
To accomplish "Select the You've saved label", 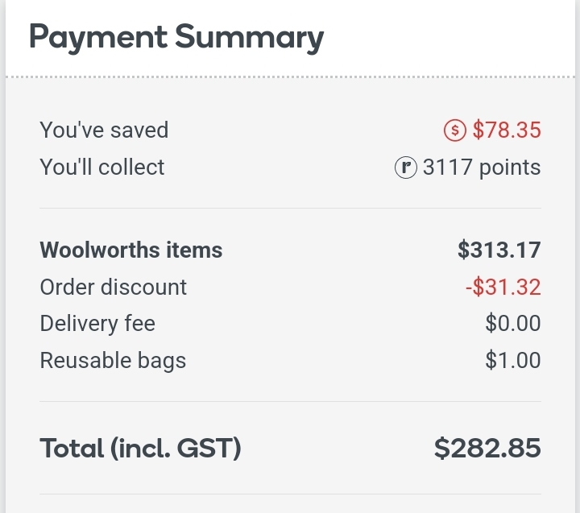I will coord(104,130).
